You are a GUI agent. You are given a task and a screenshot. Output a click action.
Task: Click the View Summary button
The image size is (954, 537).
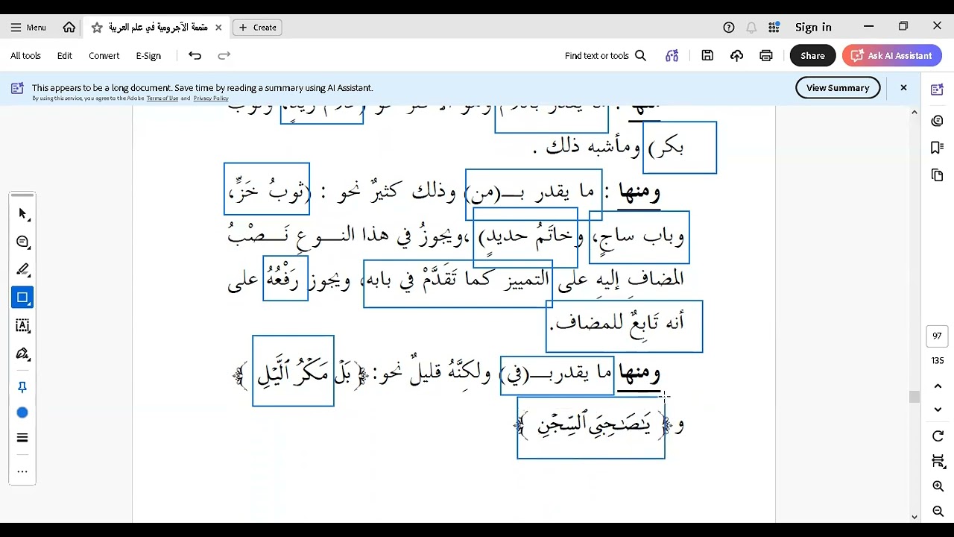[x=838, y=88]
